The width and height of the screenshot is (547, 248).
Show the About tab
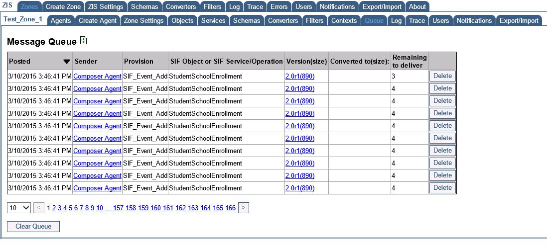(x=417, y=6)
